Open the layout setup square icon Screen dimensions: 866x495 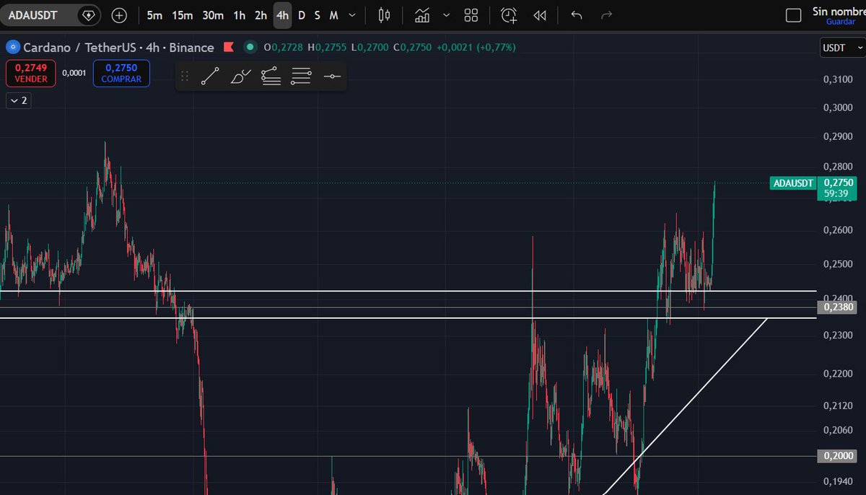tap(793, 15)
